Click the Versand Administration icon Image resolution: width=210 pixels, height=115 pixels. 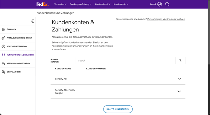[x=3, y=63]
